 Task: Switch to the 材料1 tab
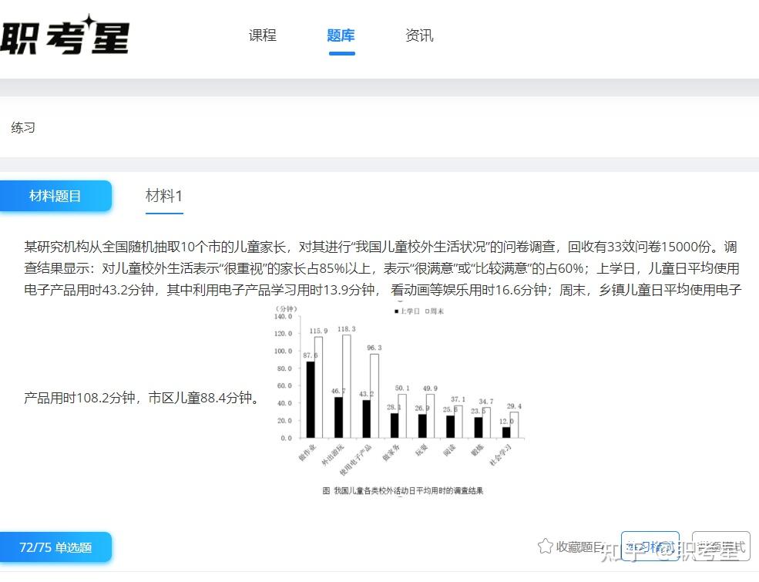164,196
